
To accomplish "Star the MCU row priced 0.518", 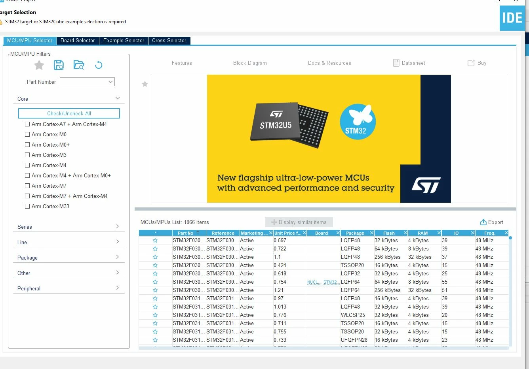I will pyautogui.click(x=155, y=273).
